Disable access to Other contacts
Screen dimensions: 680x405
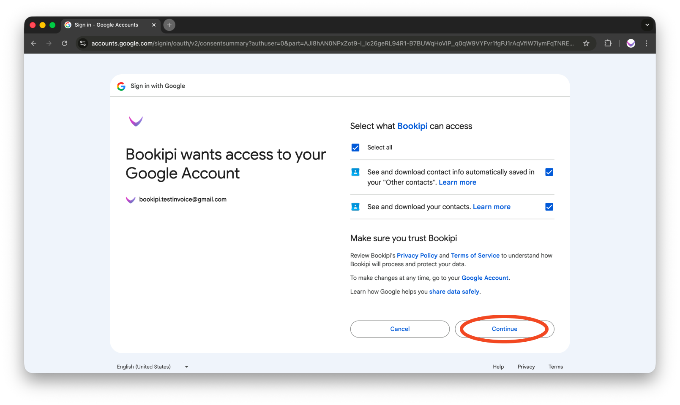coord(549,172)
